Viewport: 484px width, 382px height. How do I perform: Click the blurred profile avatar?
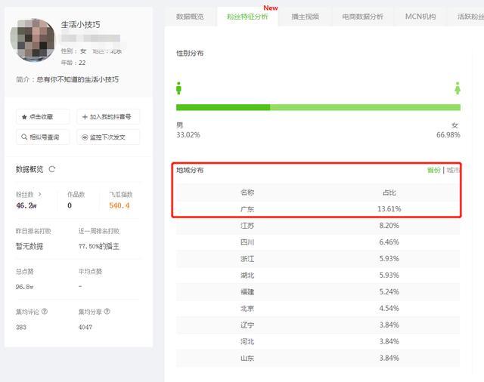click(x=33, y=40)
